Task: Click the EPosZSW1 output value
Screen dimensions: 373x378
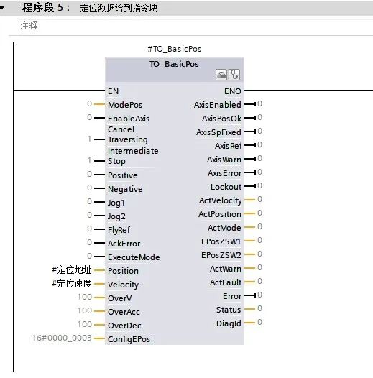Action: [x=259, y=240]
